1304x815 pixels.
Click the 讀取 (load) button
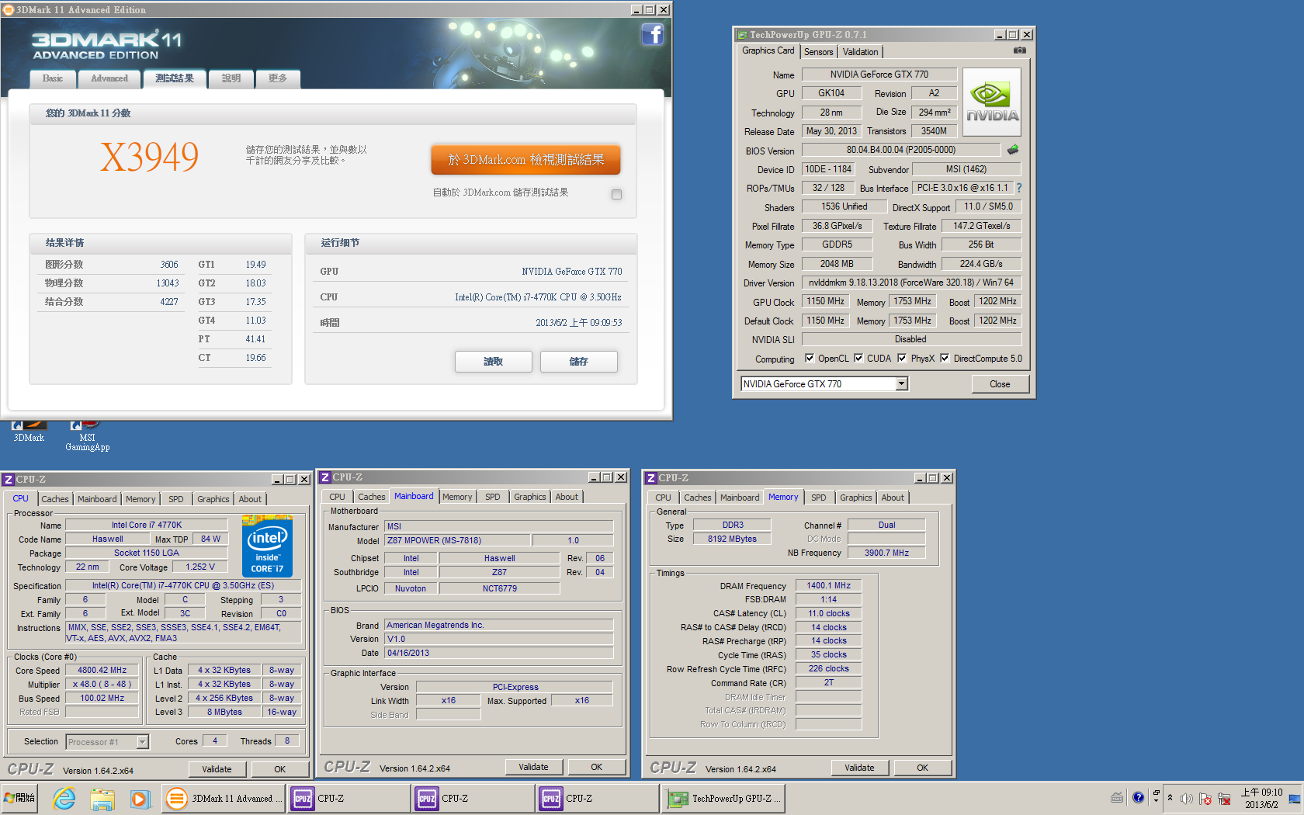(493, 362)
